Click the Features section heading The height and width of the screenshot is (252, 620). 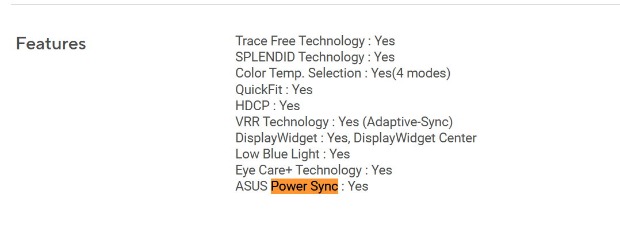[x=51, y=44]
